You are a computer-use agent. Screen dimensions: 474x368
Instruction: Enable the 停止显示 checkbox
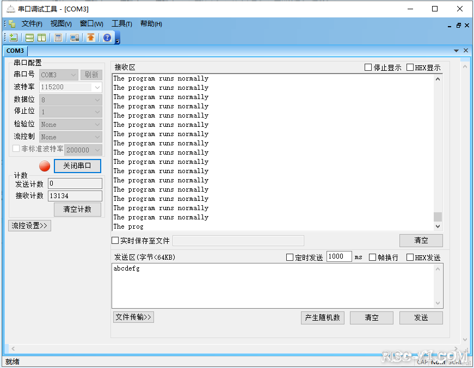coord(368,68)
